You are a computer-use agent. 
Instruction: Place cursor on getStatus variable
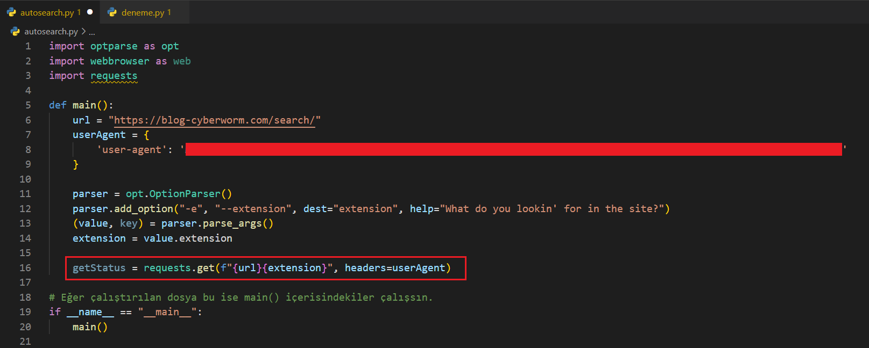99,268
